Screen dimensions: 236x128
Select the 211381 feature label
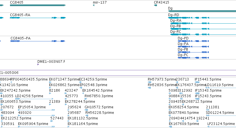pyautogui.click(x=212, y=107)
